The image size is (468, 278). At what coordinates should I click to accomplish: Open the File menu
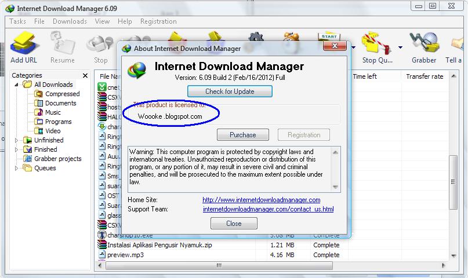39,21
